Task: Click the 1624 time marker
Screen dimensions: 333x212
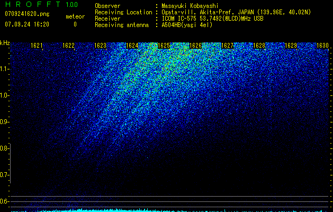Action: 132,46
